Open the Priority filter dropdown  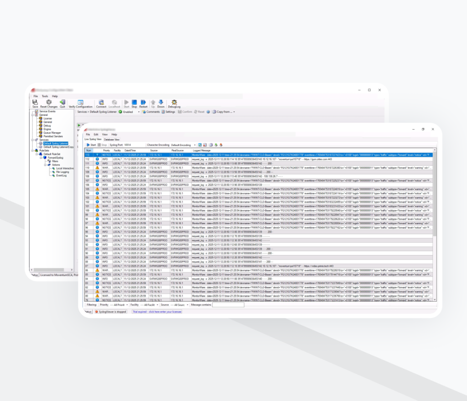coord(124,305)
